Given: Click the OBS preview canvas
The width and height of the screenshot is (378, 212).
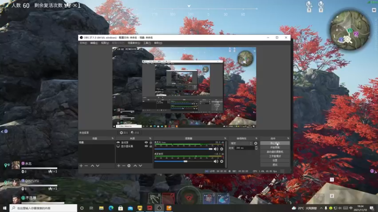Looking at the screenshot, I should (184, 88).
